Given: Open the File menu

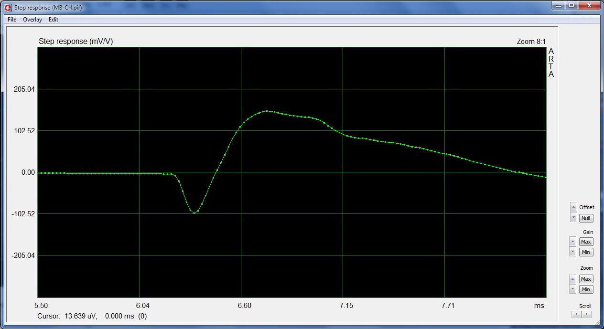Looking at the screenshot, I should click(x=12, y=20).
